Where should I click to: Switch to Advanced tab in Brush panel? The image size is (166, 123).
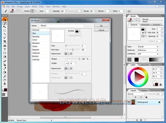(x=145, y=24)
